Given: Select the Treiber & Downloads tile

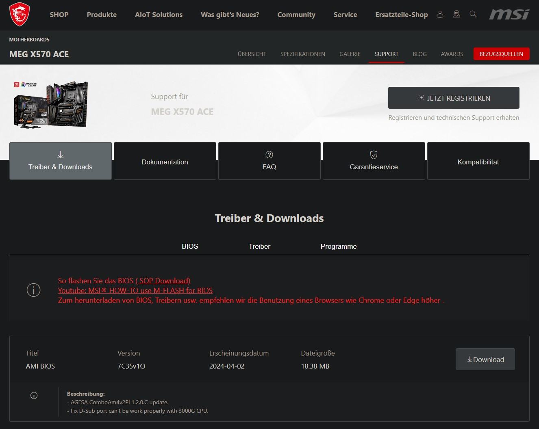Looking at the screenshot, I should (x=61, y=161).
